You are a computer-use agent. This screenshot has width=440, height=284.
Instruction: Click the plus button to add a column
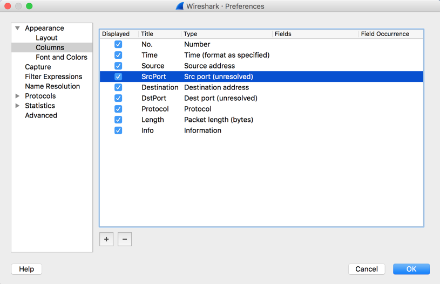(106, 239)
